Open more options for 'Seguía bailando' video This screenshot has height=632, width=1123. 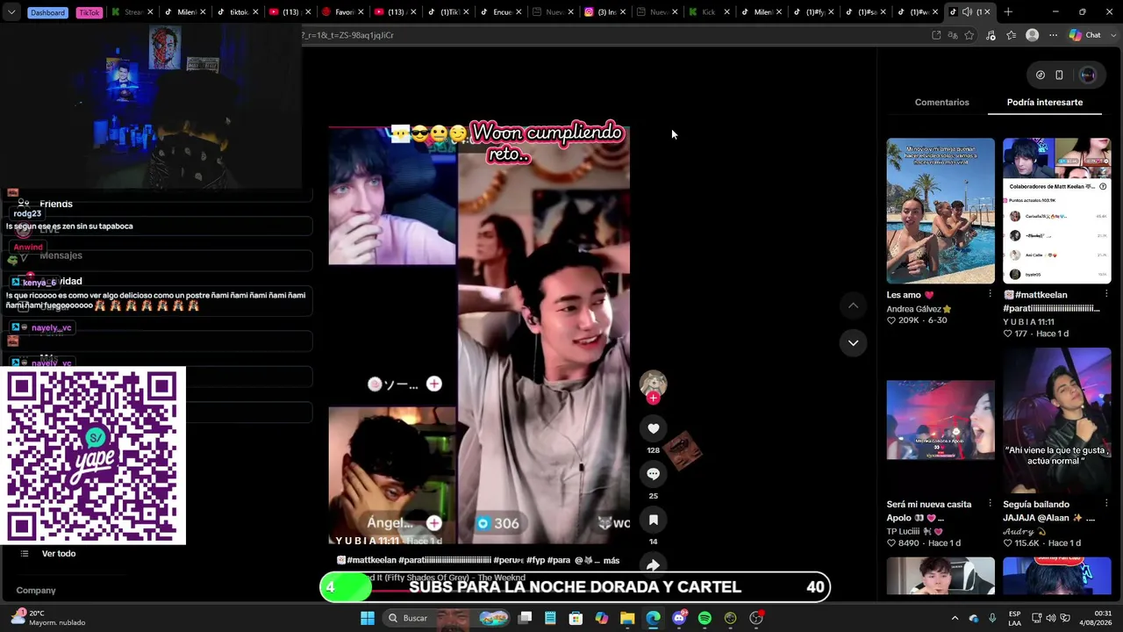tap(1106, 504)
